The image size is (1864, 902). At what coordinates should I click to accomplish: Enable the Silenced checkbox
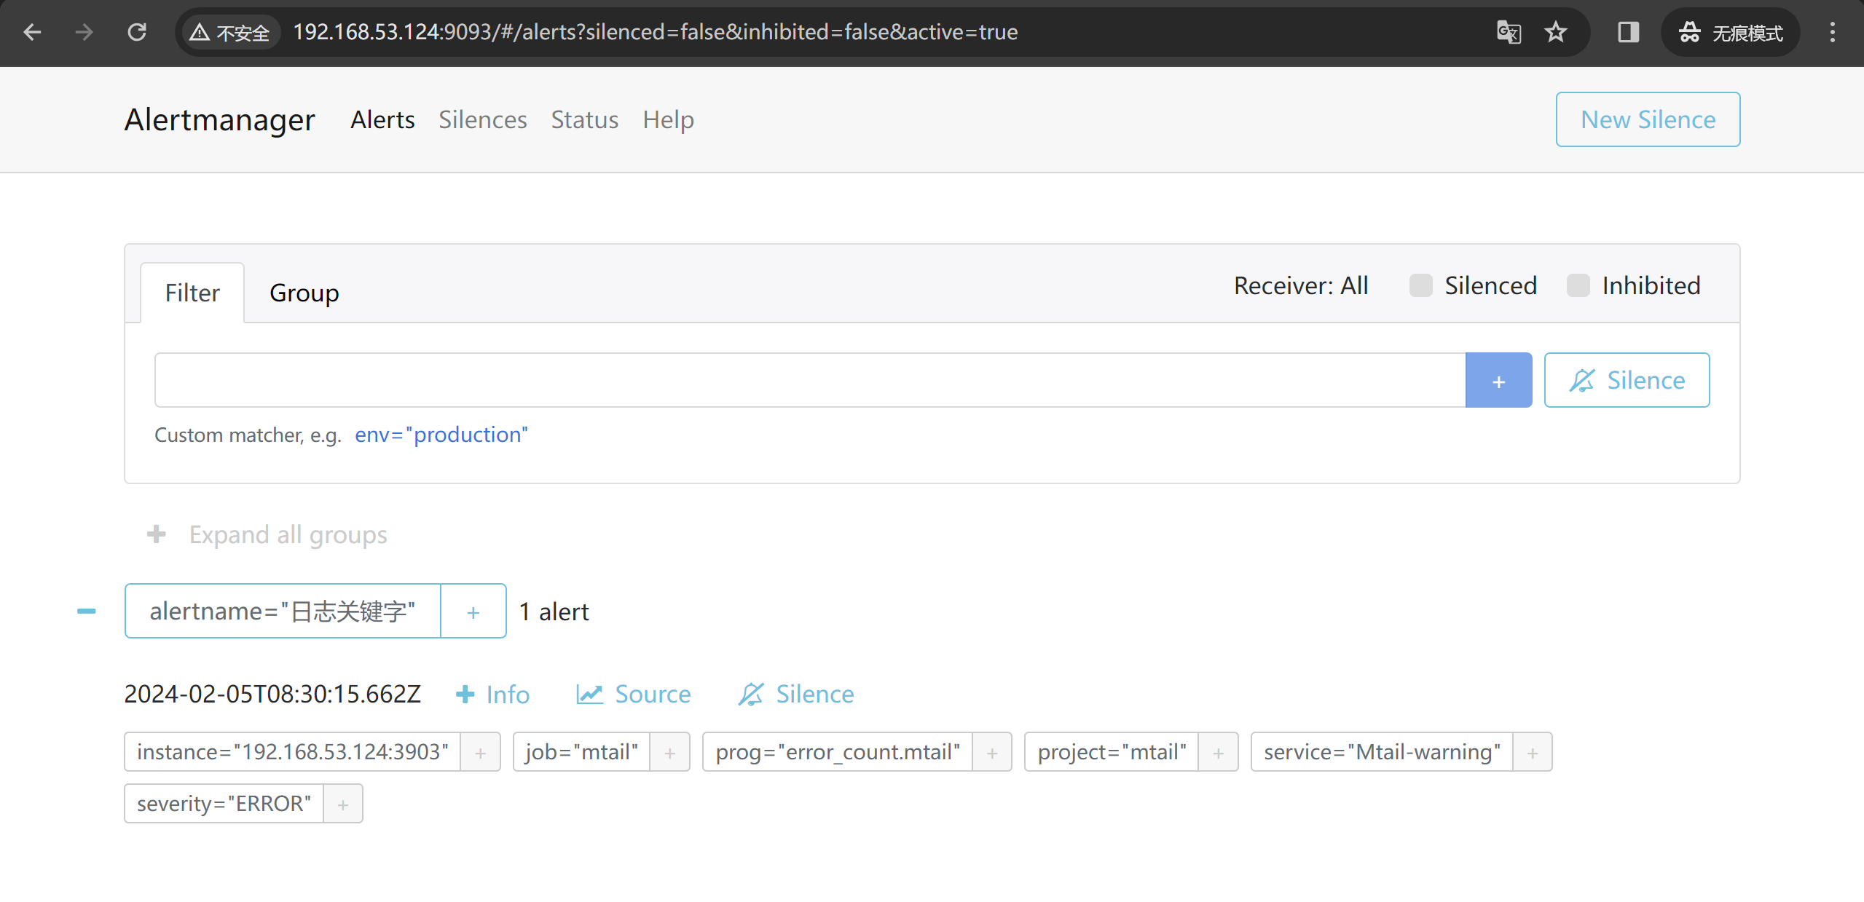[x=1420, y=285]
